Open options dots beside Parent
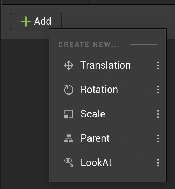This screenshot has height=189, width=175. (x=158, y=138)
